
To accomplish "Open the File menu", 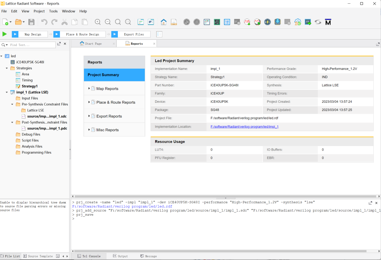I will [4, 11].
